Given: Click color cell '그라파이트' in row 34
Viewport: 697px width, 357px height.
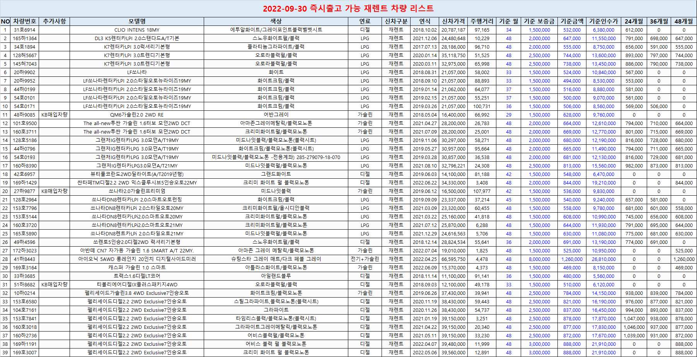Looking at the screenshot, I should click(x=276, y=310).
